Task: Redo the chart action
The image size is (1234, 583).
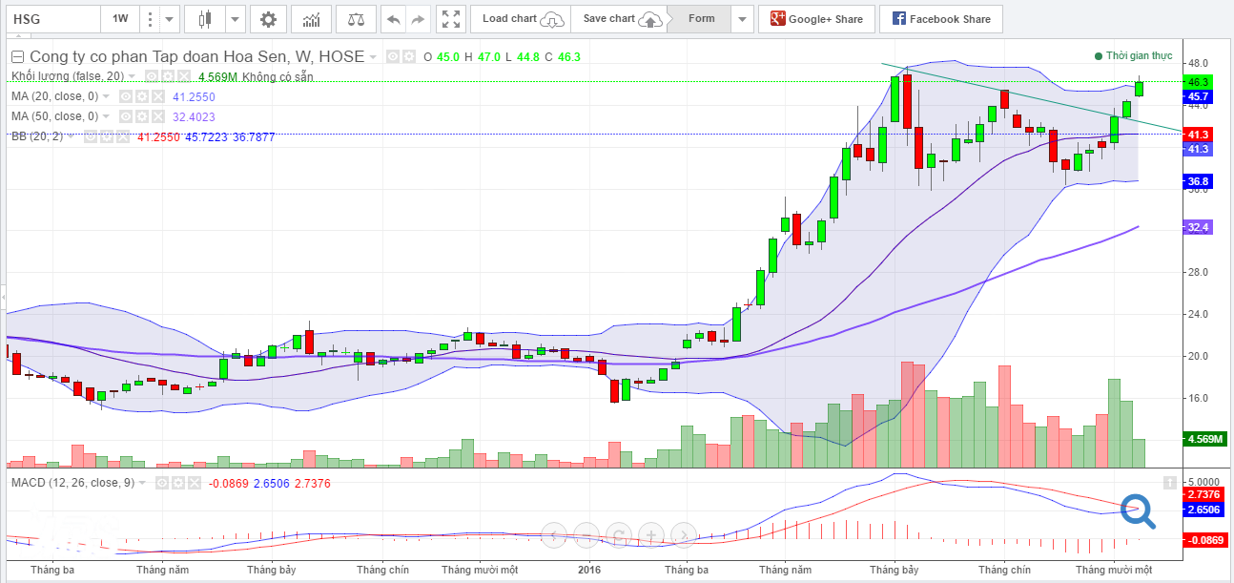Action: point(417,19)
